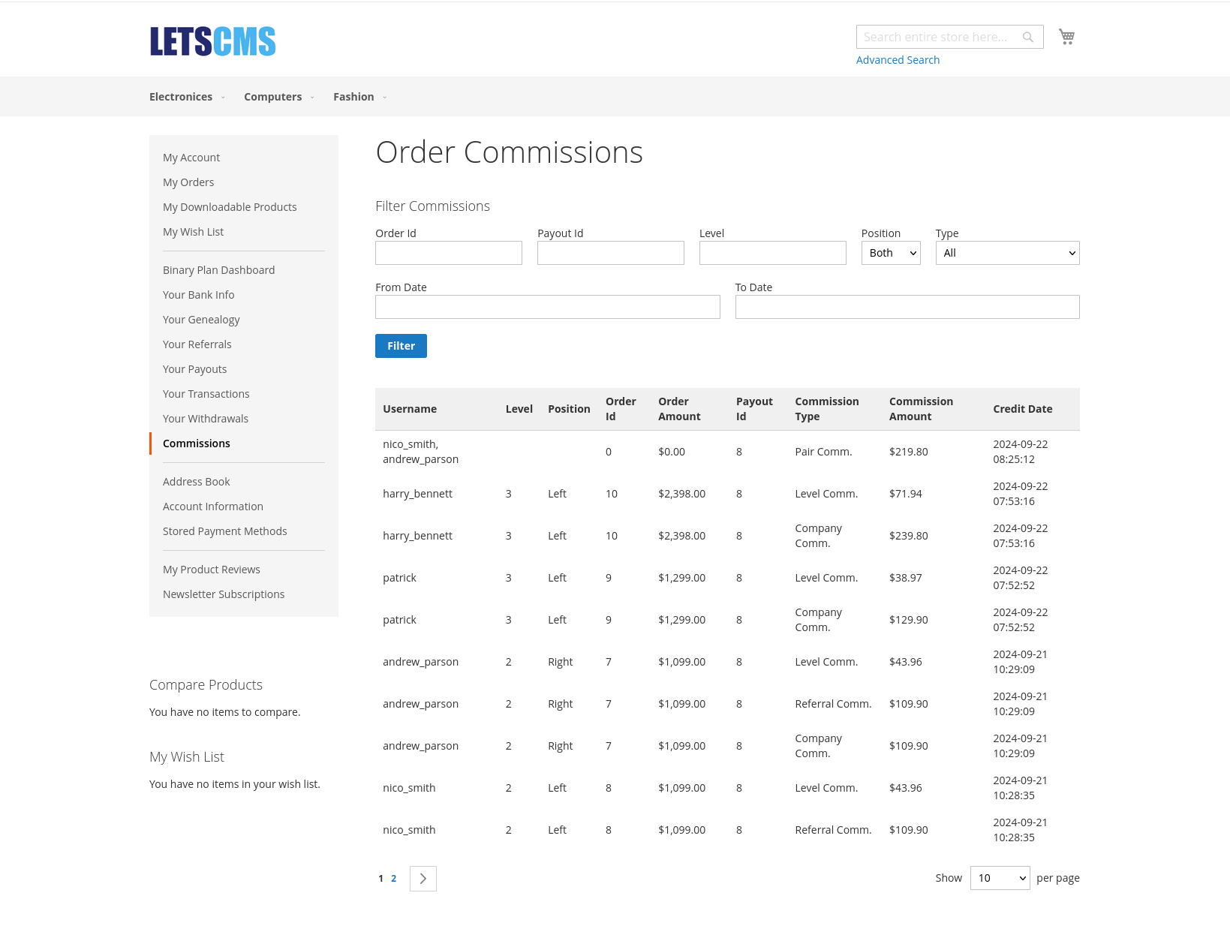Click the From Date field
The image size is (1230, 929).
(547, 307)
